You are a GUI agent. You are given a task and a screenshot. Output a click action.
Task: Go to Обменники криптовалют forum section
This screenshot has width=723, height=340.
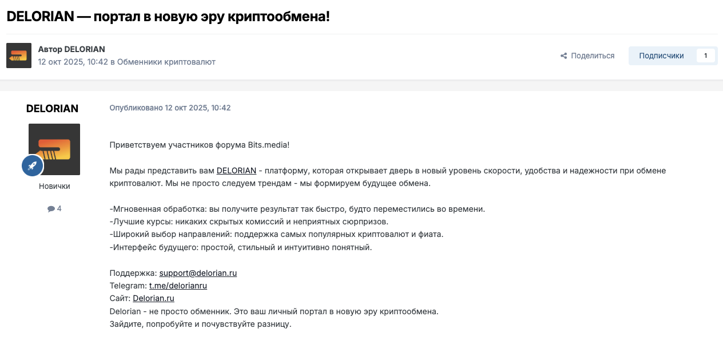point(166,62)
